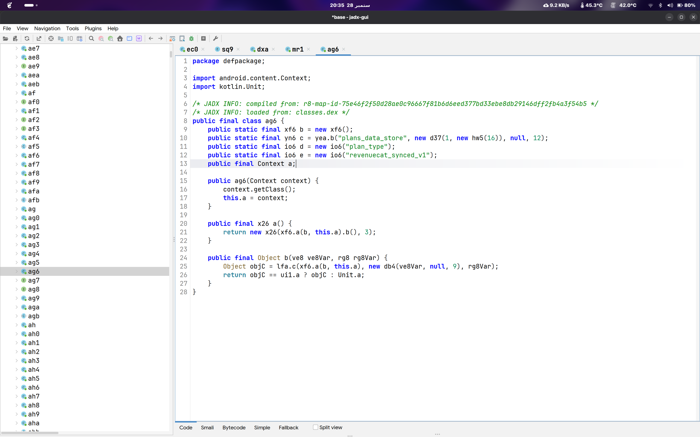Click the Open file folder icon
This screenshot has height=437, width=700.
5,39
